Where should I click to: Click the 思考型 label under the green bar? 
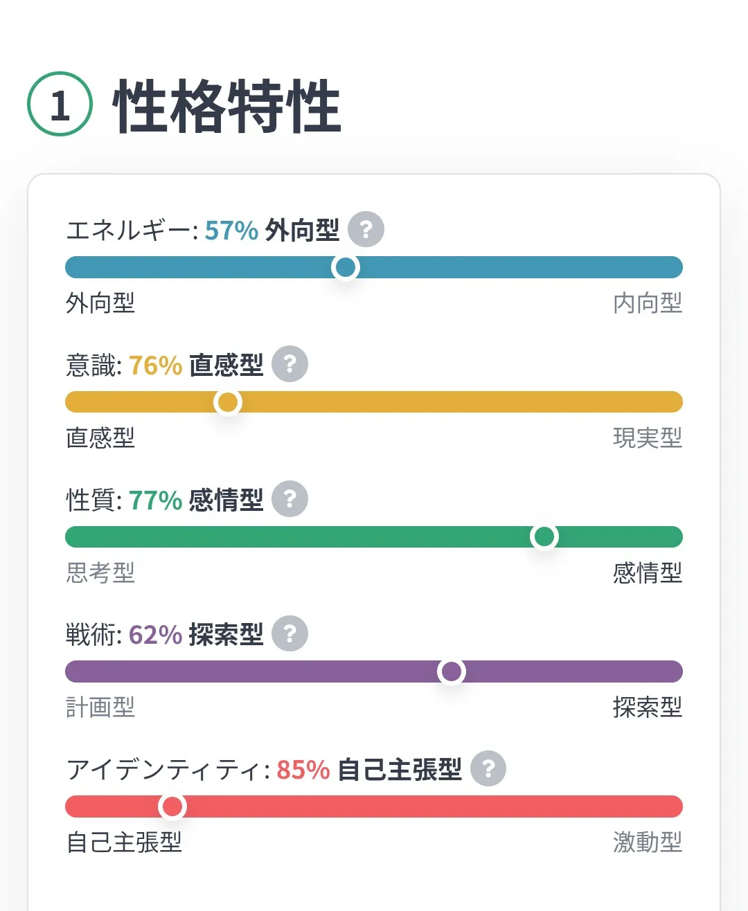(100, 573)
